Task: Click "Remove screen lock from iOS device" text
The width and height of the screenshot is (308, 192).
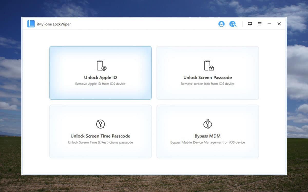Action: tap(207, 84)
